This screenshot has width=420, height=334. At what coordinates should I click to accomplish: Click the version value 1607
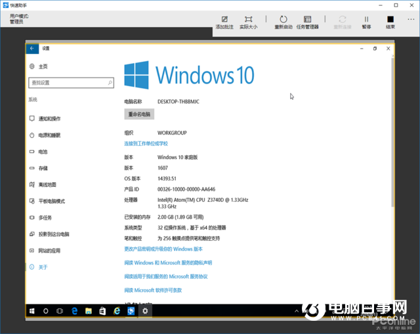tap(163, 168)
